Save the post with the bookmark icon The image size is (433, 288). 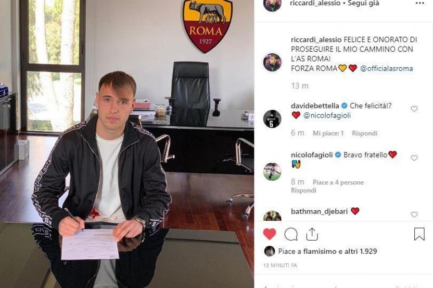pyautogui.click(x=419, y=234)
